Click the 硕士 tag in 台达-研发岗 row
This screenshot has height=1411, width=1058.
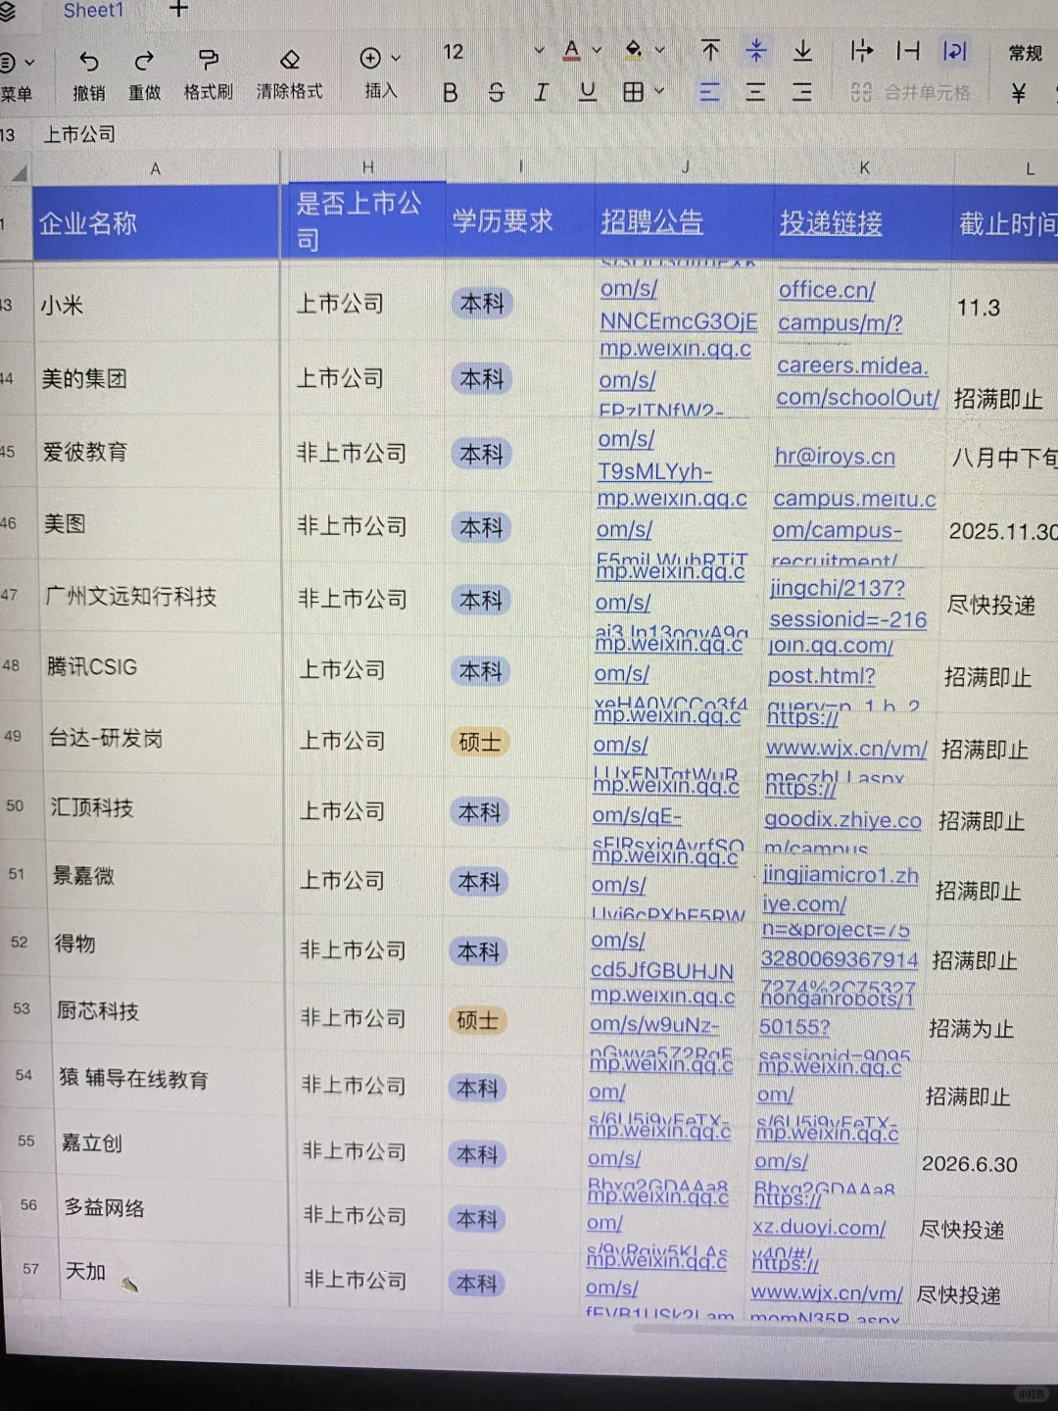click(480, 742)
